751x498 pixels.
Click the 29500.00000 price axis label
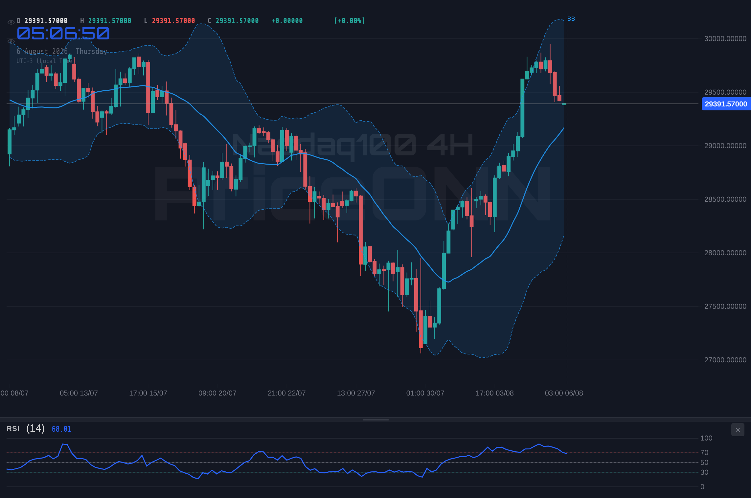725,92
